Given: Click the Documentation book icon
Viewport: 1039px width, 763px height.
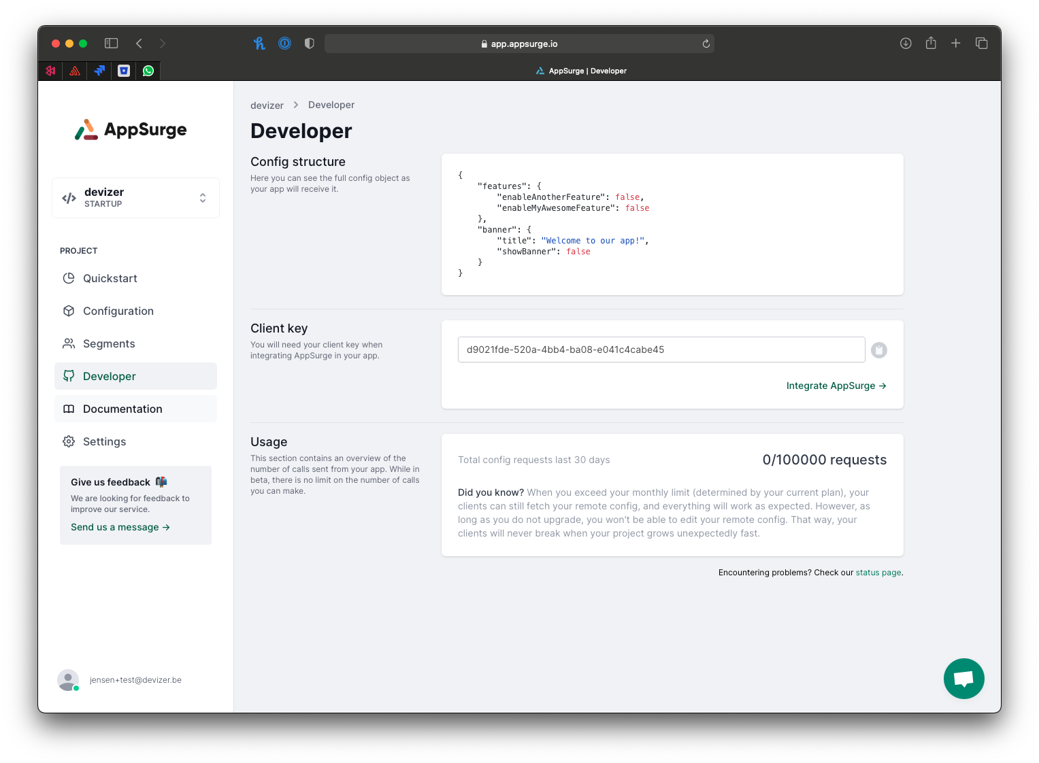Looking at the screenshot, I should coord(69,409).
